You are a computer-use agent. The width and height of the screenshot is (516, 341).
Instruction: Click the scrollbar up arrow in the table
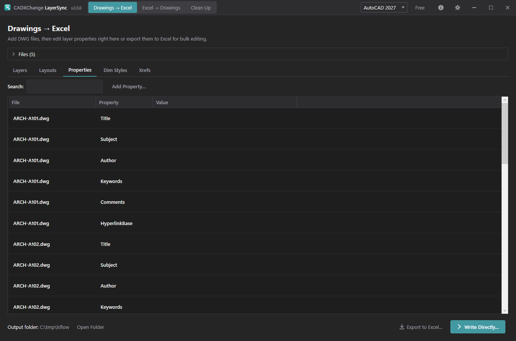505,100
